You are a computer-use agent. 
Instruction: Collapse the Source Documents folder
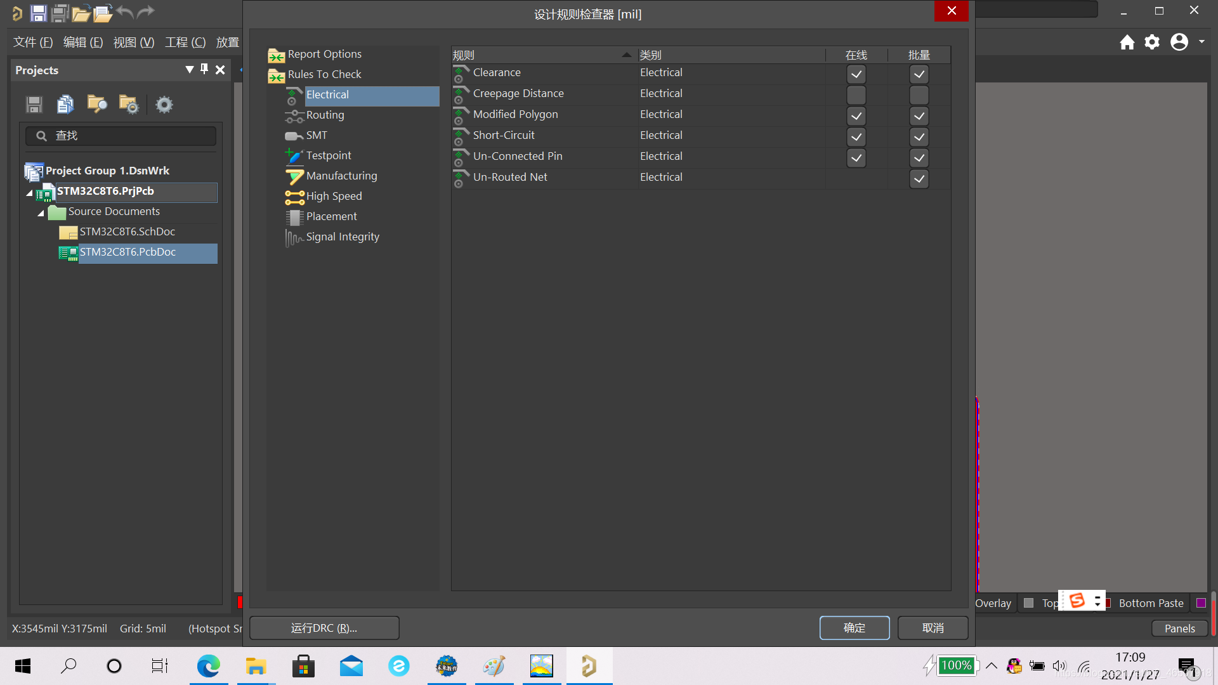click(x=41, y=213)
